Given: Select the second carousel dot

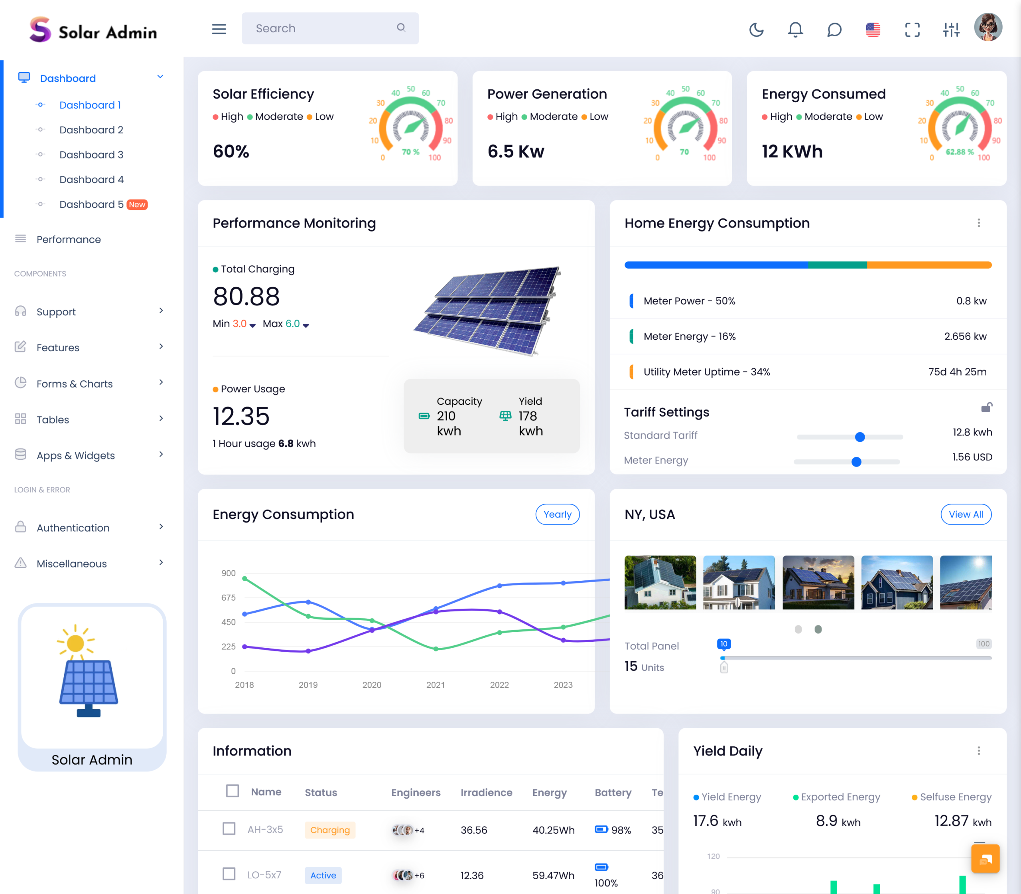Looking at the screenshot, I should [x=818, y=630].
